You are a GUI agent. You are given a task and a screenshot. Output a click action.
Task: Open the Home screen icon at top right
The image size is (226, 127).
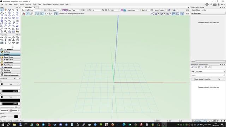coord(207,4)
